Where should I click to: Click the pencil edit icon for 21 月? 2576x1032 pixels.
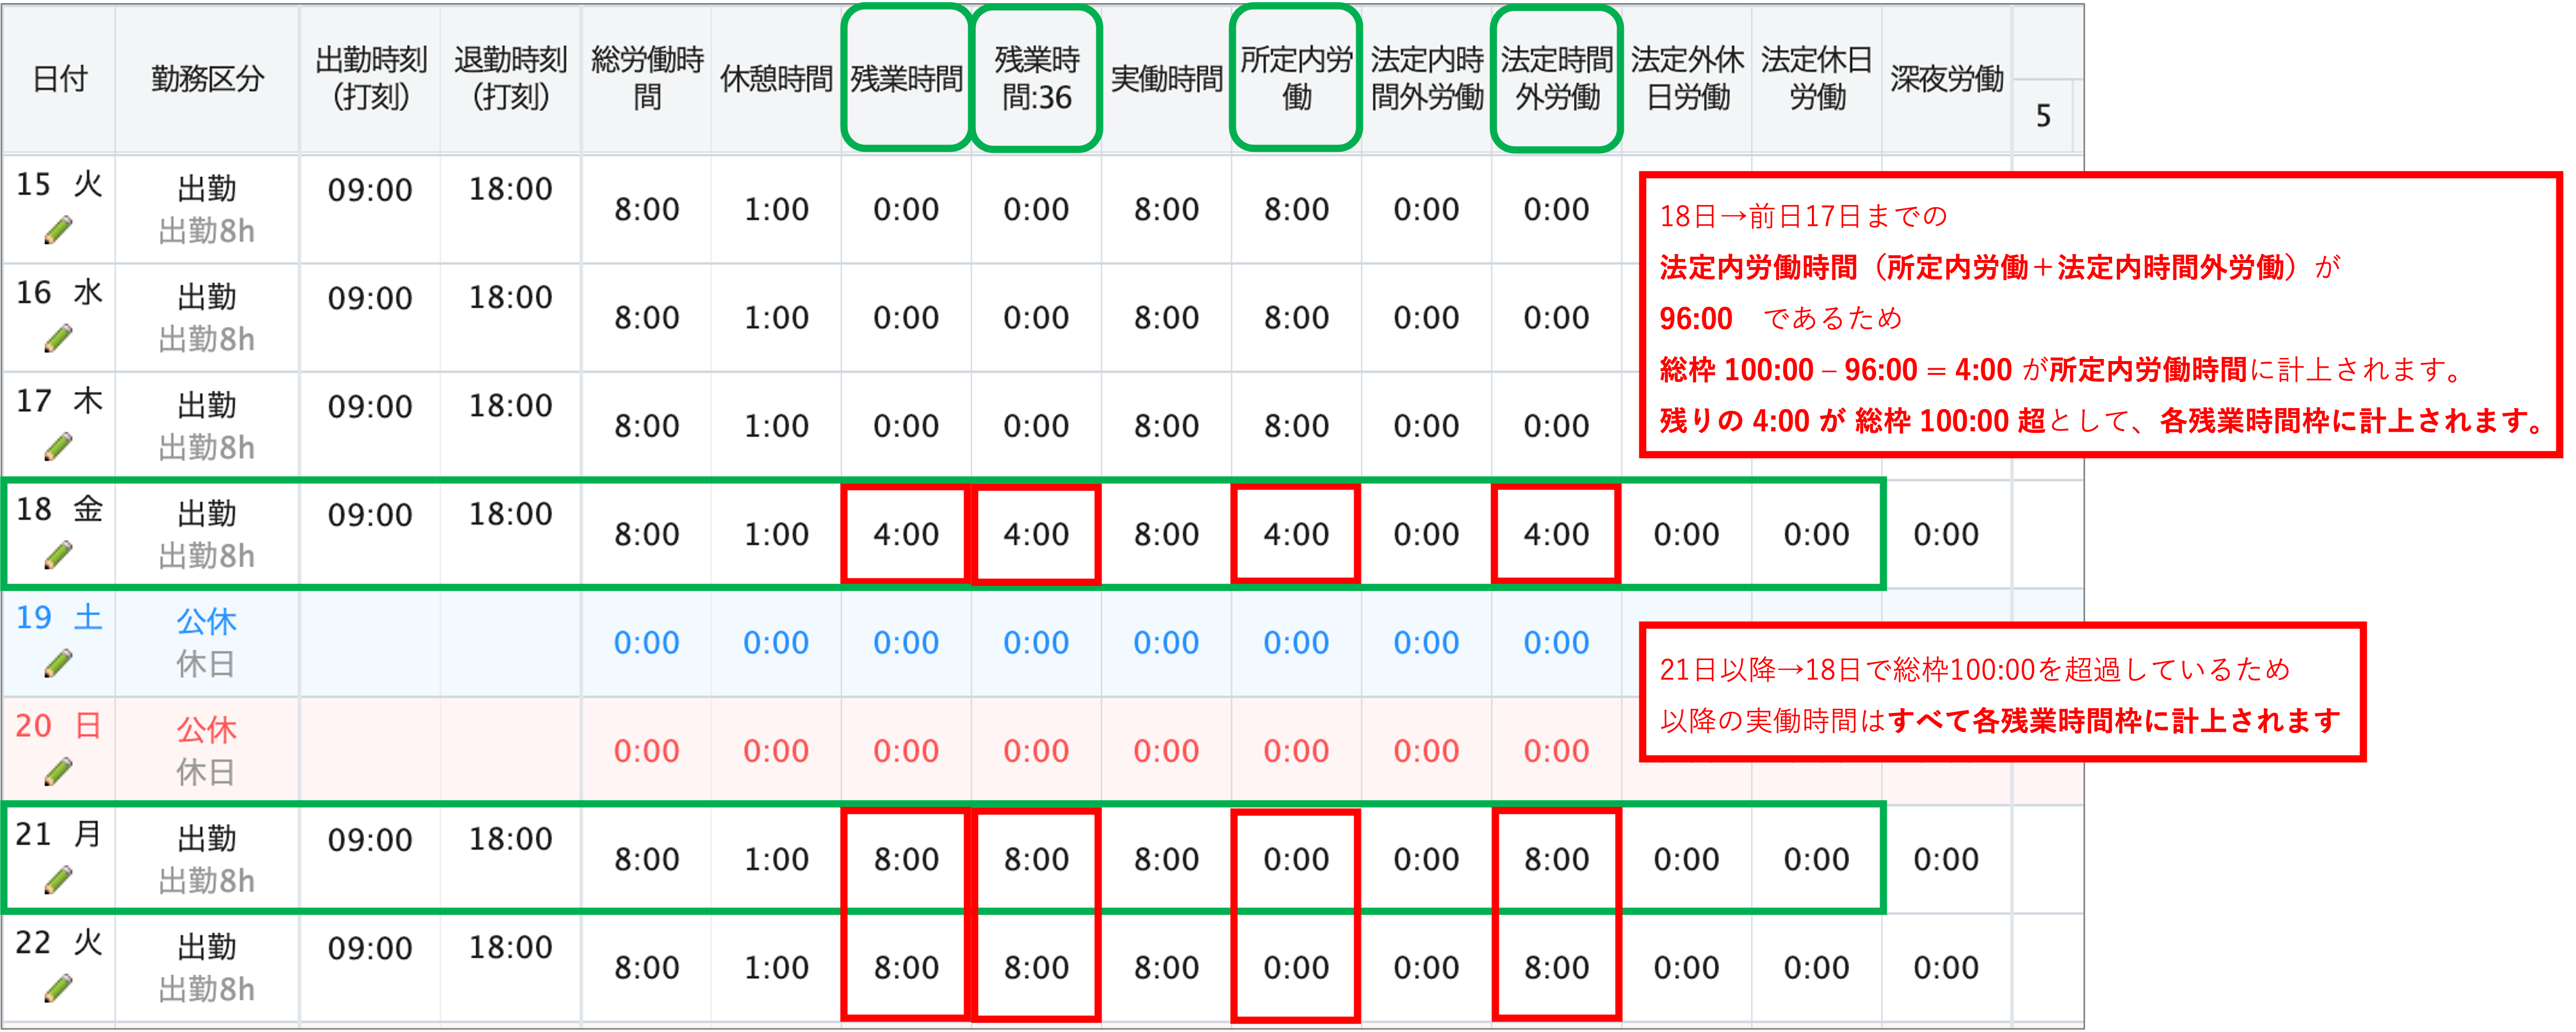(x=58, y=879)
